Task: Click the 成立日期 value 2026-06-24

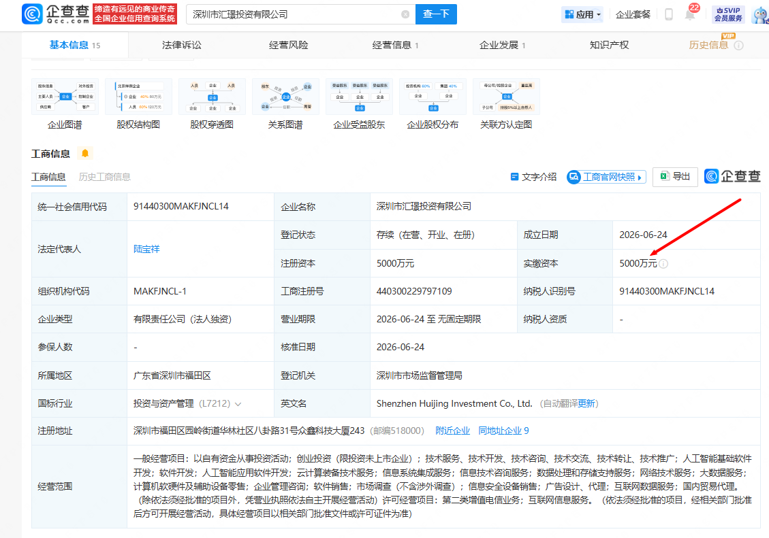Action: (x=643, y=235)
